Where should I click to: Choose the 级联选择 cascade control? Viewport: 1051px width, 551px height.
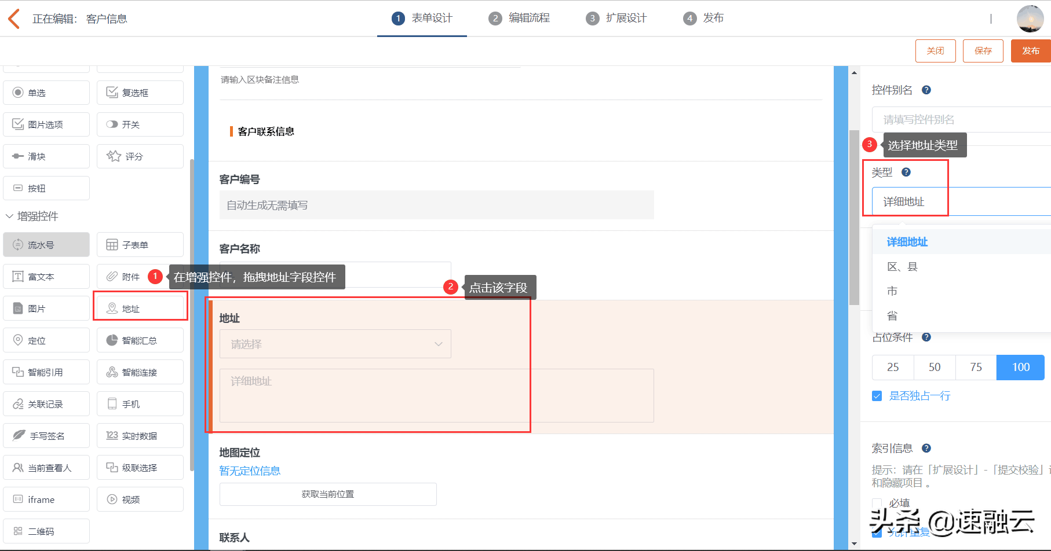[x=140, y=468]
